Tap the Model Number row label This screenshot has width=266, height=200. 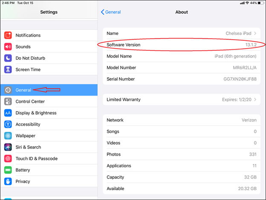[x=121, y=68]
